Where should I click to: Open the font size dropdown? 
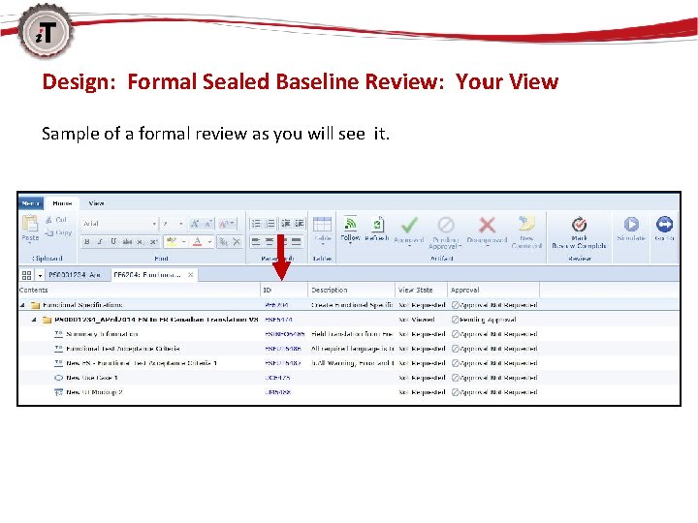coord(180,224)
